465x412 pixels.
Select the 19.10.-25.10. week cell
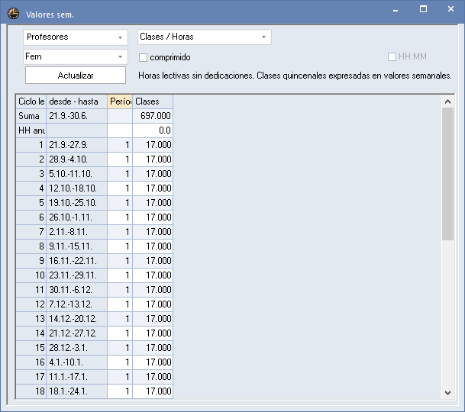coord(76,203)
